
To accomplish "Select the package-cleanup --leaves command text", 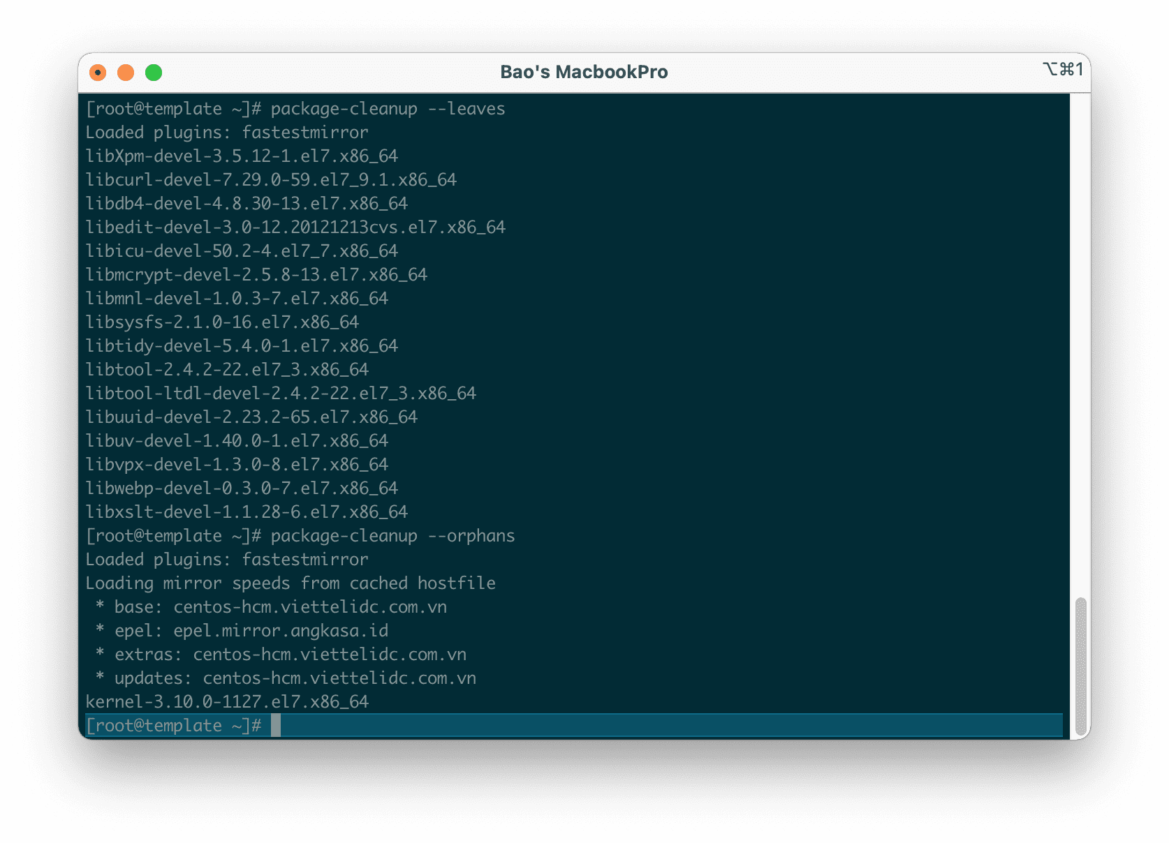I will [x=390, y=108].
